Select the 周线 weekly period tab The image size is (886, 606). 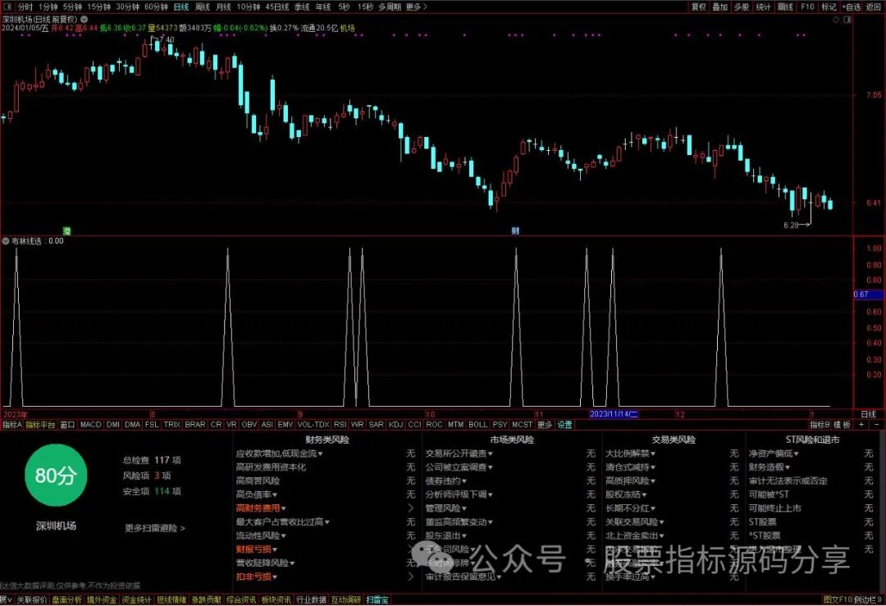(203, 7)
